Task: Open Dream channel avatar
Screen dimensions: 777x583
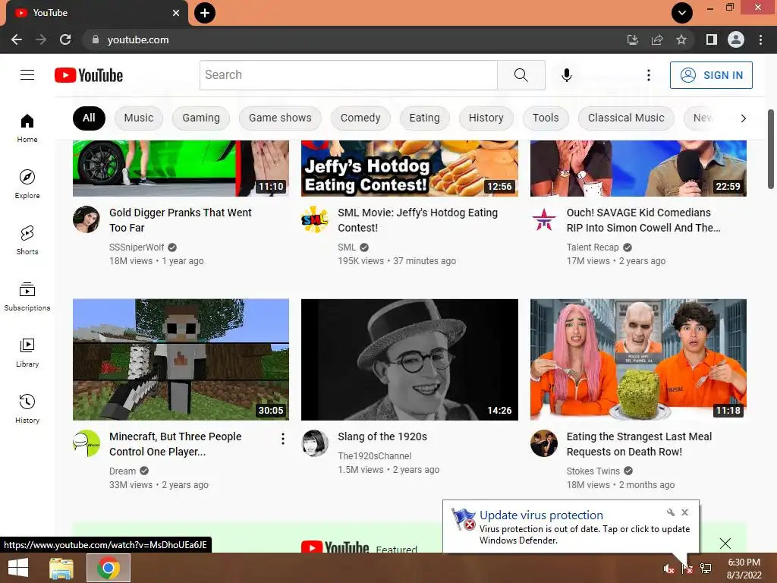Action: click(x=87, y=443)
